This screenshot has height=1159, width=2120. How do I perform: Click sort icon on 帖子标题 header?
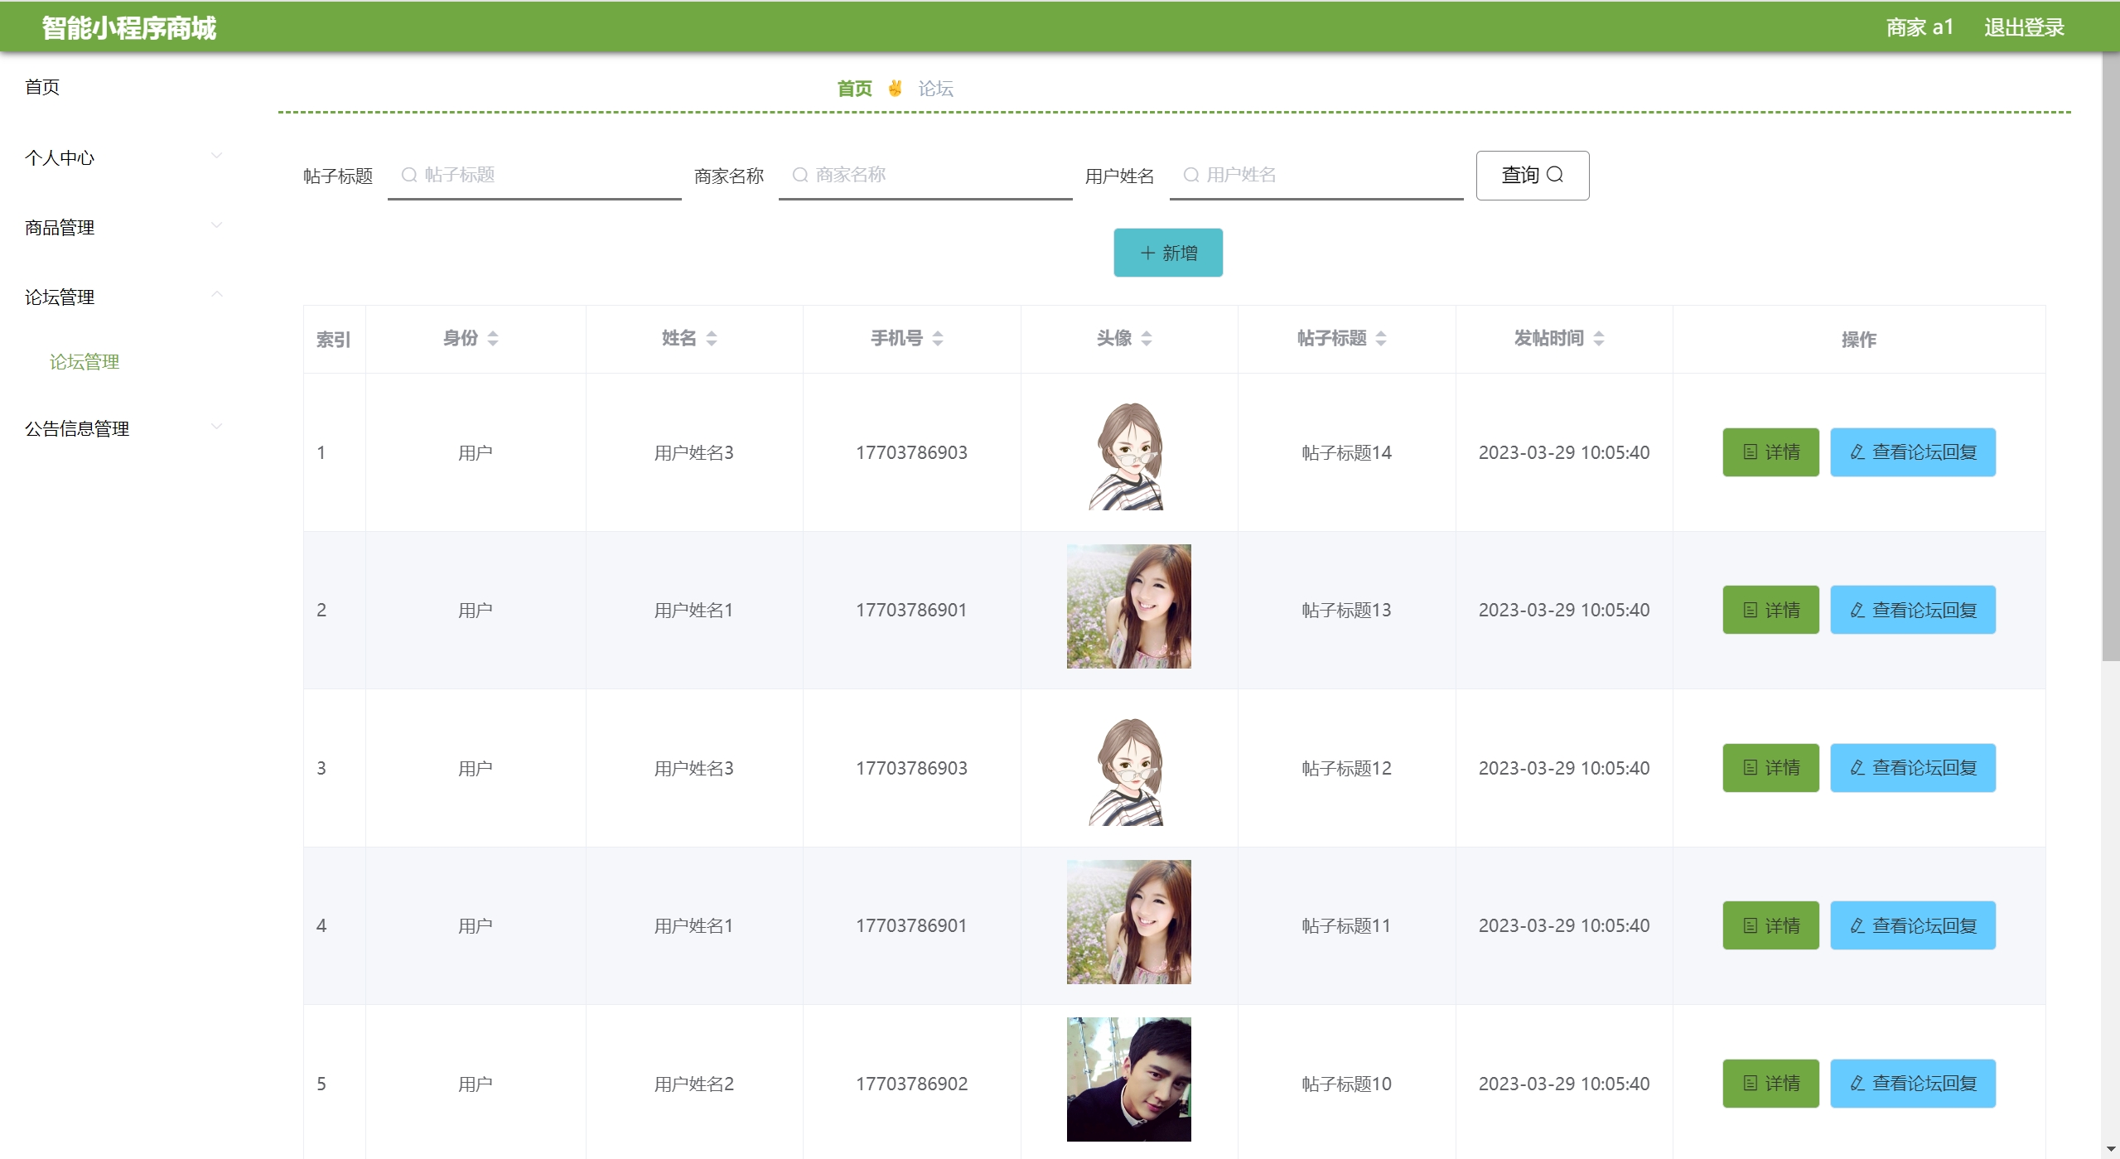(x=1381, y=338)
